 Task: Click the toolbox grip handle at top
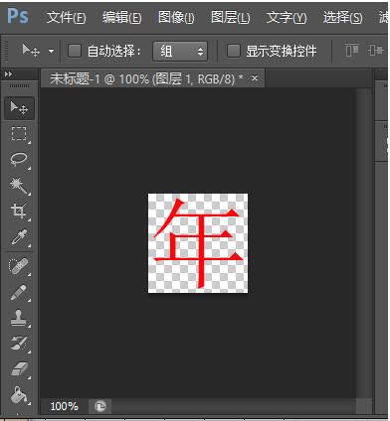(19, 86)
